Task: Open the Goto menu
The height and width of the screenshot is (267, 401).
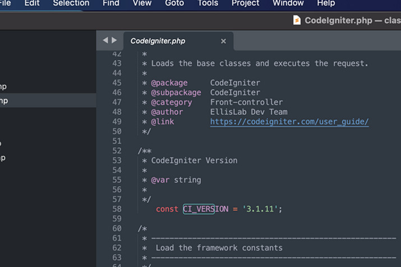Action: (x=174, y=3)
